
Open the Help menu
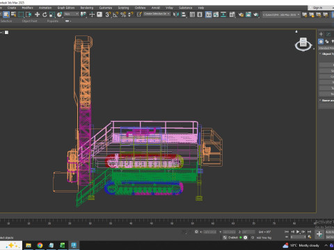[x=201, y=8]
